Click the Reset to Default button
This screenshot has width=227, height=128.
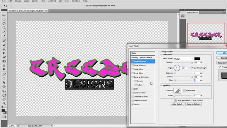point(193,104)
